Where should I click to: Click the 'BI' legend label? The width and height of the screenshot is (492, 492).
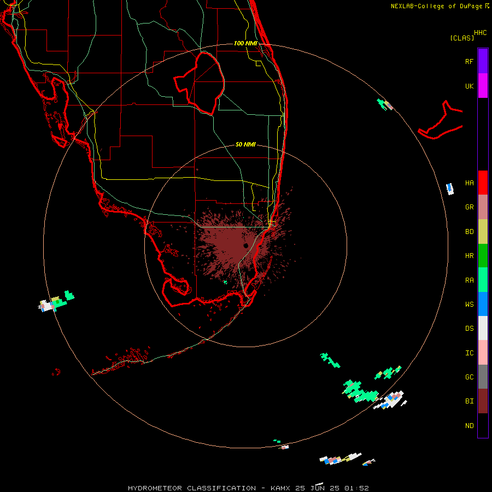click(469, 401)
